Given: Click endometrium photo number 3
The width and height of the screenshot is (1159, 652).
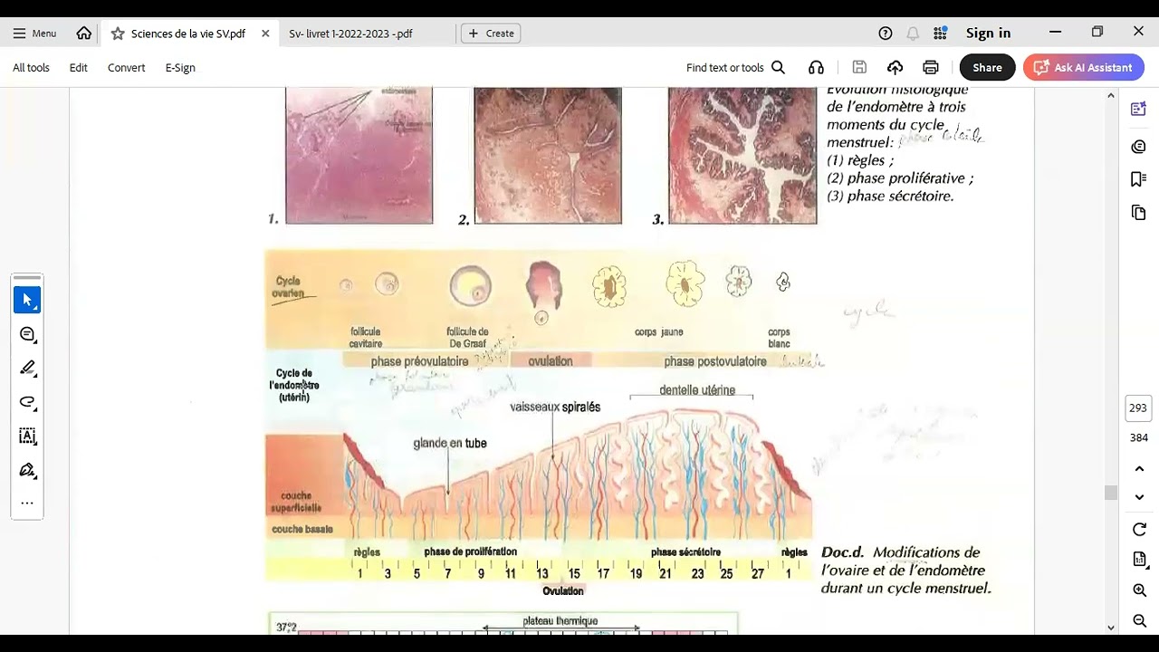Looking at the screenshot, I should point(742,155).
